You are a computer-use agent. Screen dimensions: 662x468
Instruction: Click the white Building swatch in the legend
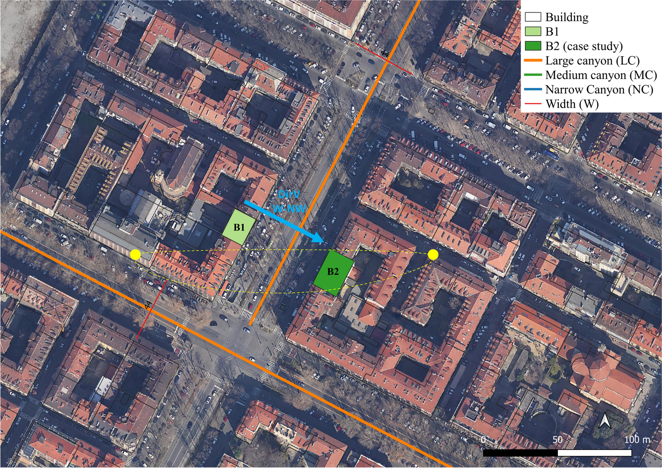tap(533, 17)
